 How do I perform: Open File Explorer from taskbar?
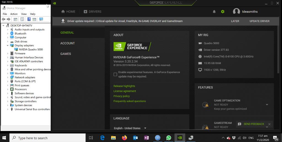click(113, 138)
